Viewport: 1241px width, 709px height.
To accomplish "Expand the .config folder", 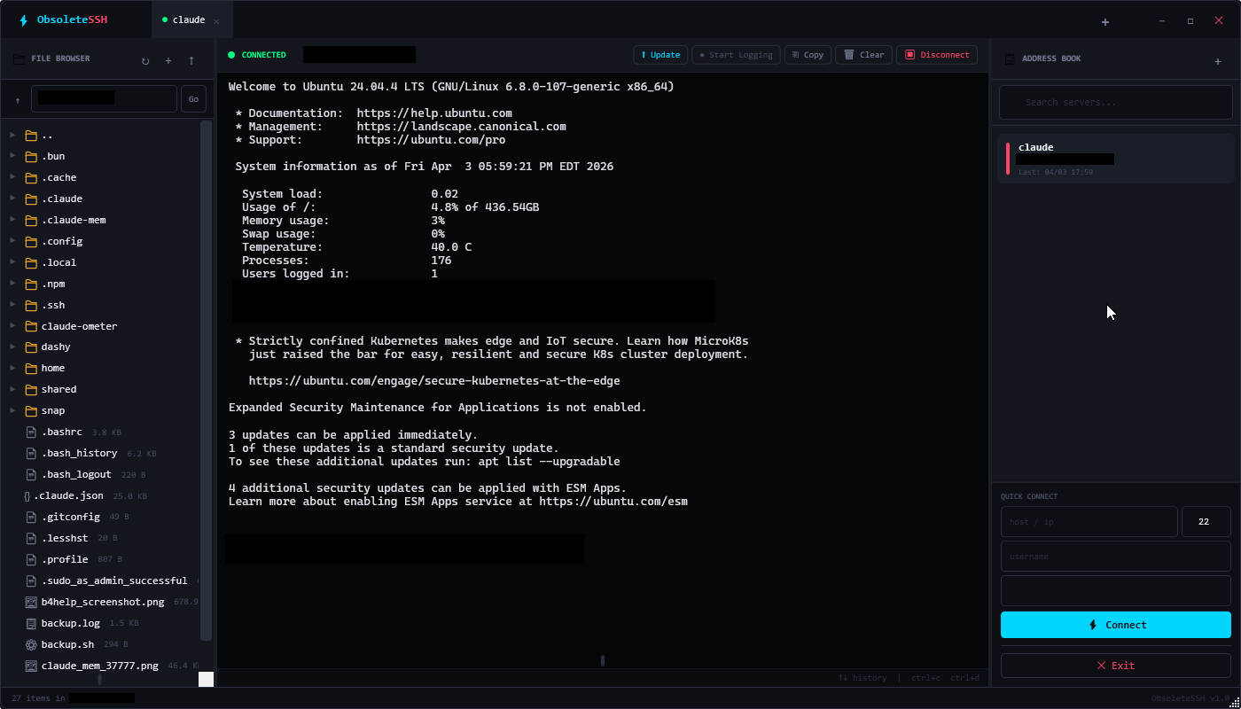I will (x=12, y=242).
